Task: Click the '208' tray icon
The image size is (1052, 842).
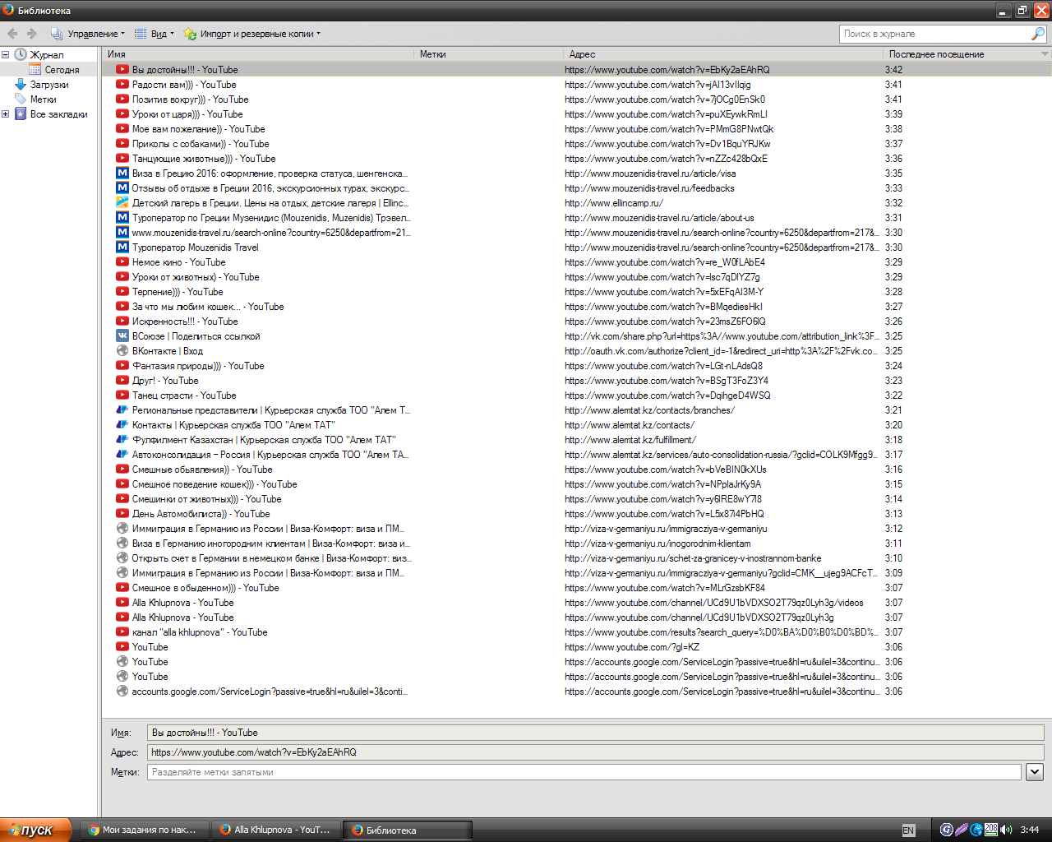Action: (x=991, y=830)
